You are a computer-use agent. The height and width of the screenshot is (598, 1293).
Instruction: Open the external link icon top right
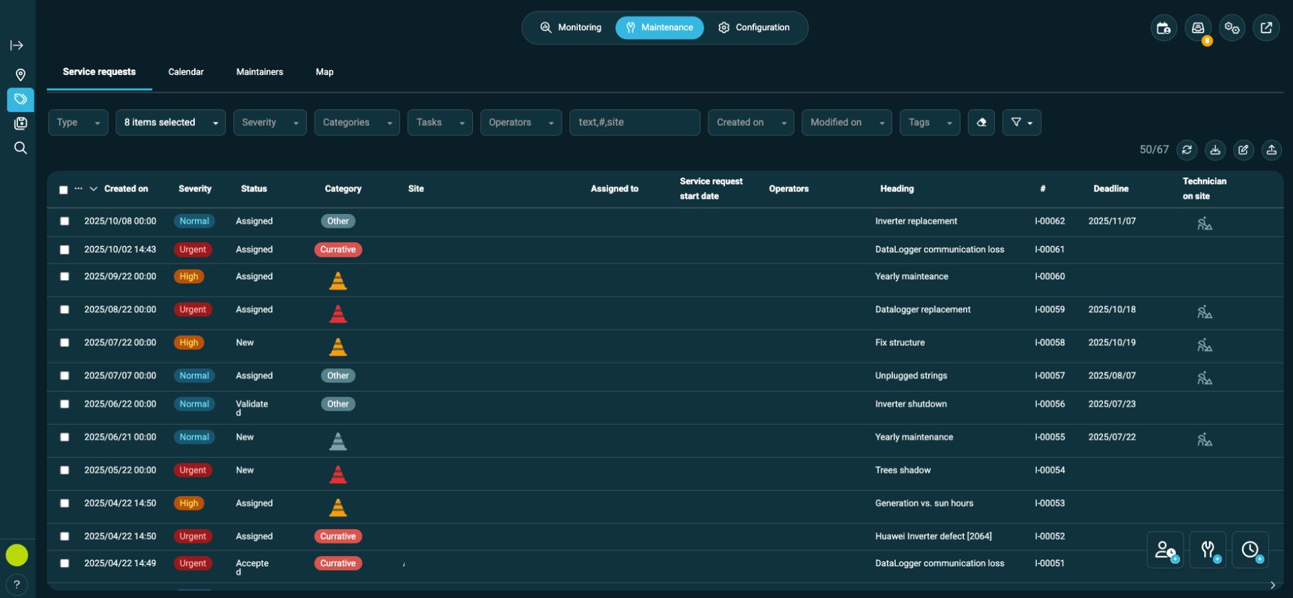coord(1265,28)
